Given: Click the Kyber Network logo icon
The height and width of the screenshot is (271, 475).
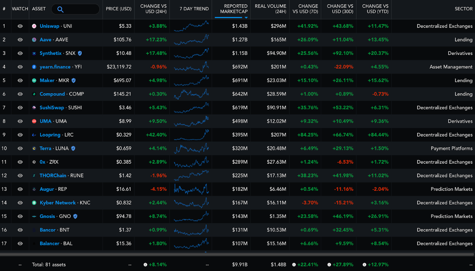Looking at the screenshot, I should (x=34, y=203).
